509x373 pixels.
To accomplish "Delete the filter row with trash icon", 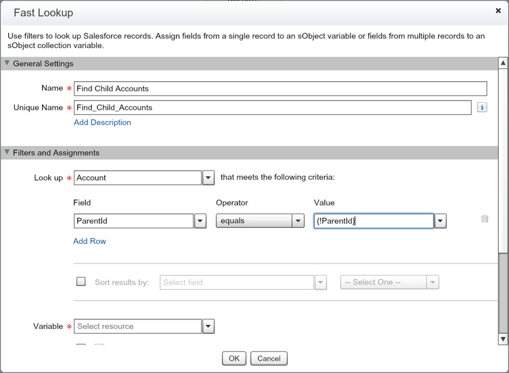I will [x=485, y=219].
